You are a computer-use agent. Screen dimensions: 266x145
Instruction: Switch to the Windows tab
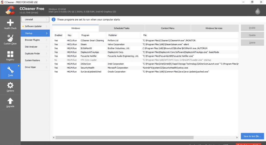76,28
